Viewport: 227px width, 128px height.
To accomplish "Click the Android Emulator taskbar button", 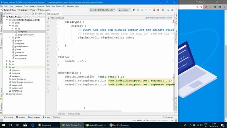I will coord(96,125).
